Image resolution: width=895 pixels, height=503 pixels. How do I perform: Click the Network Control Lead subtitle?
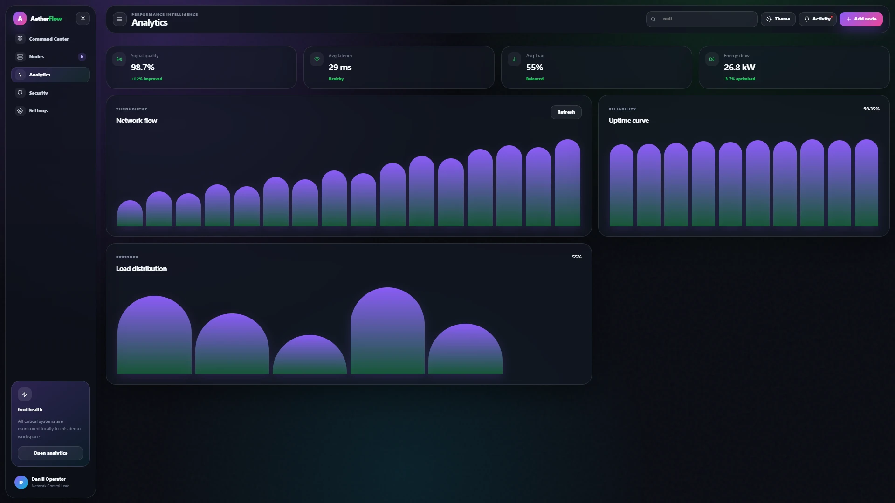(50, 486)
